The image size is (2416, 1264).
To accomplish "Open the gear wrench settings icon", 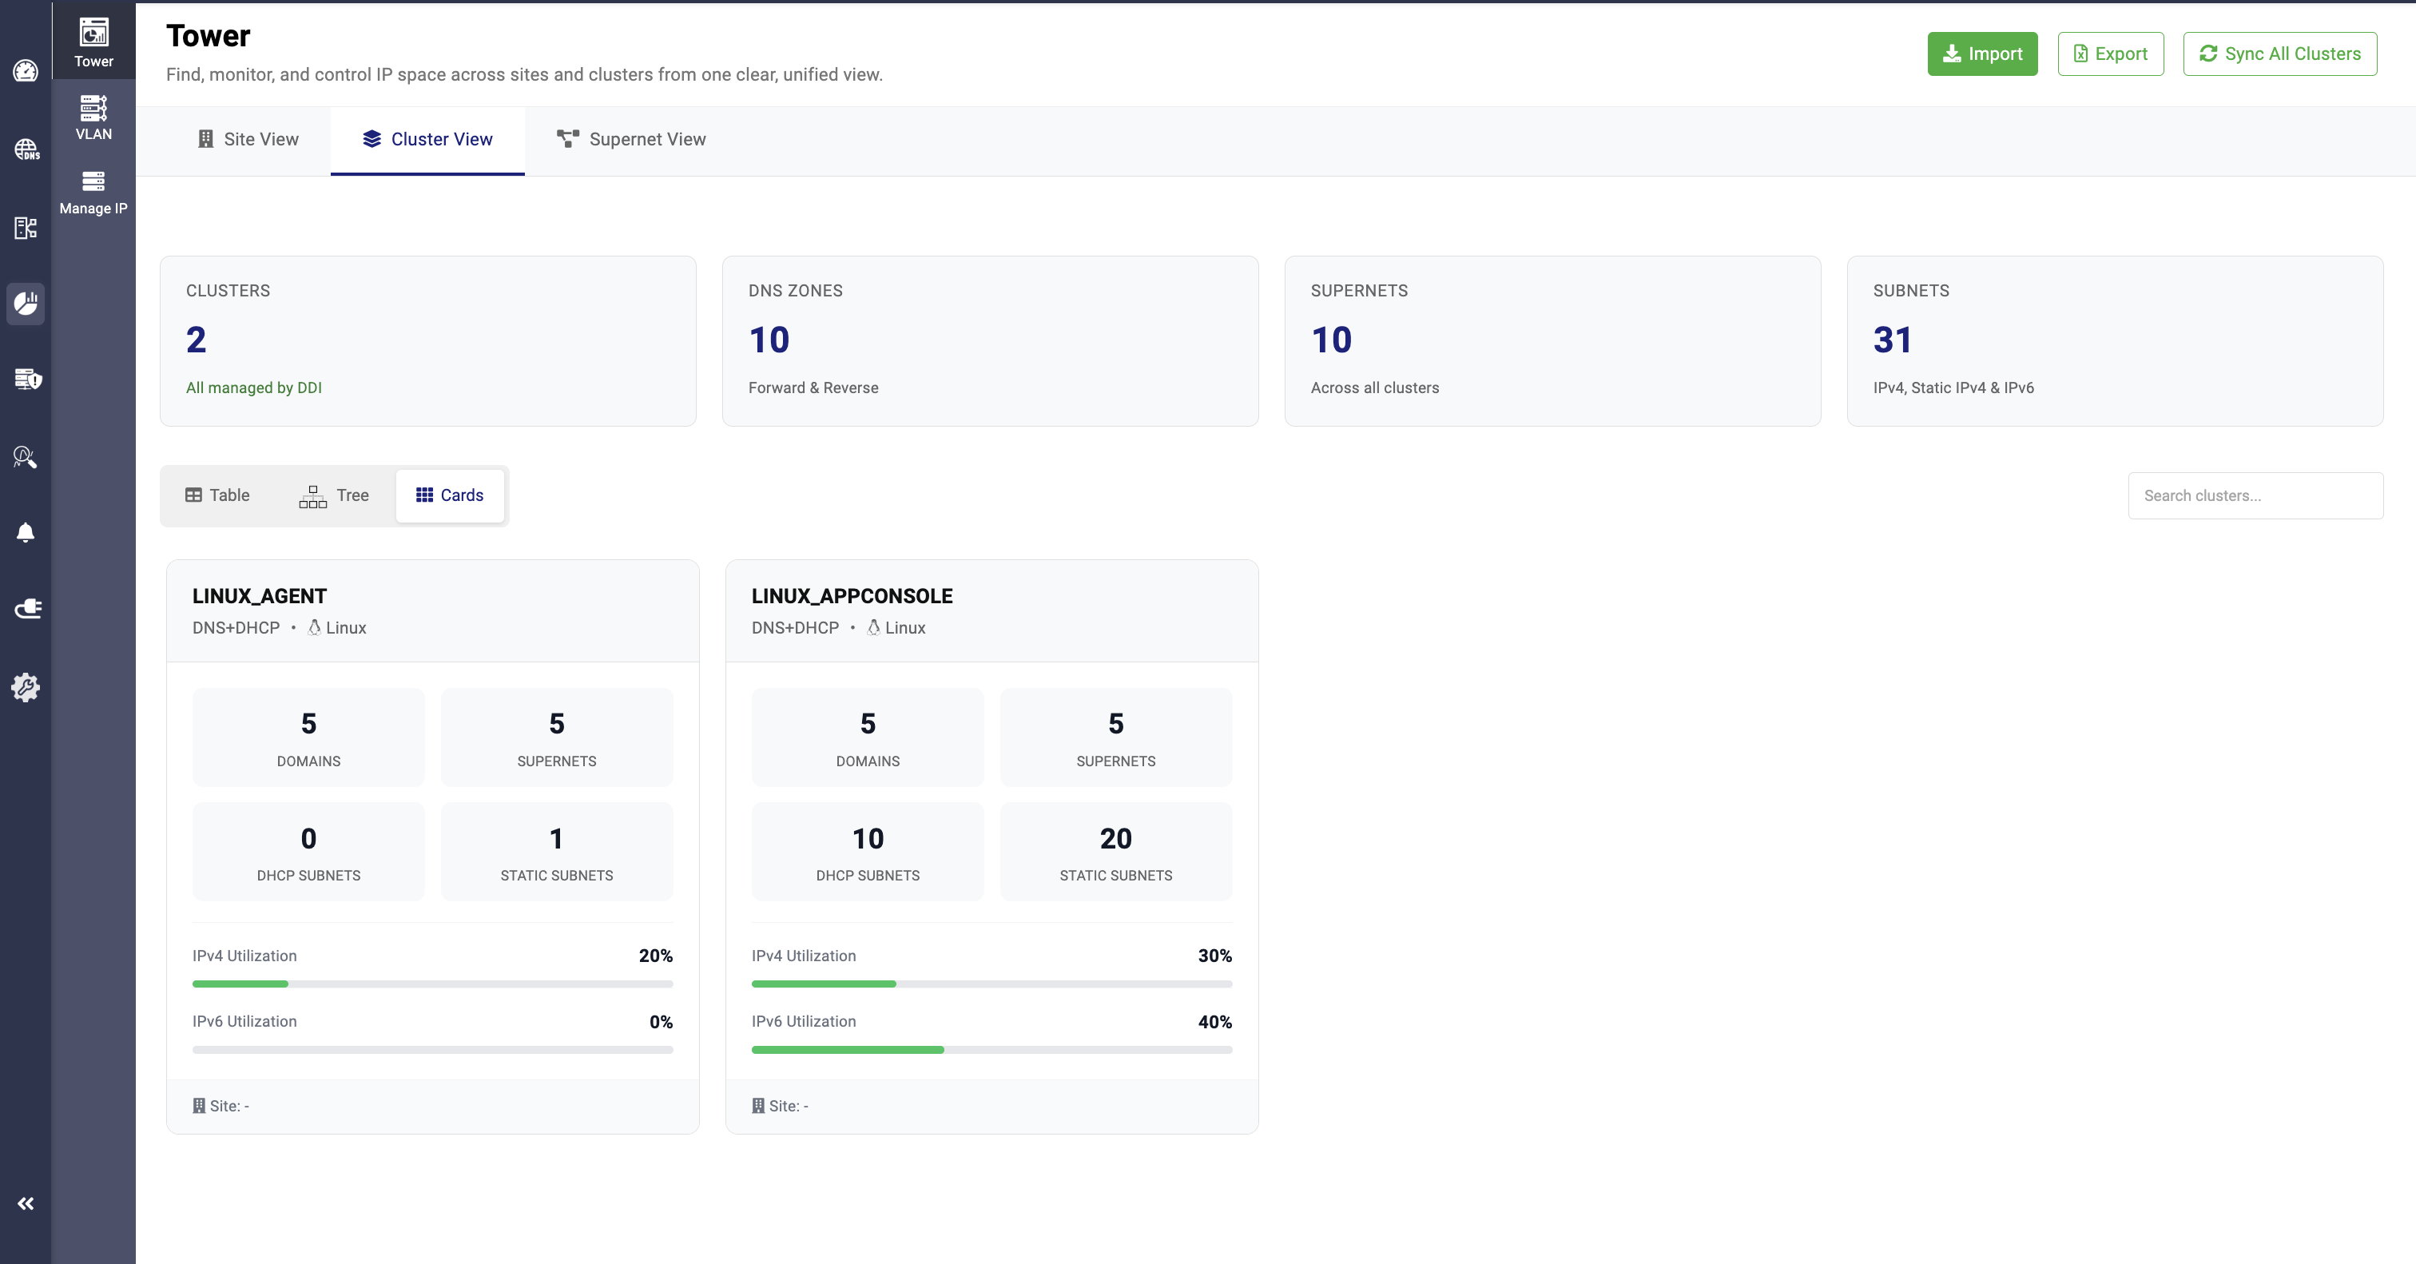I will [x=26, y=687].
